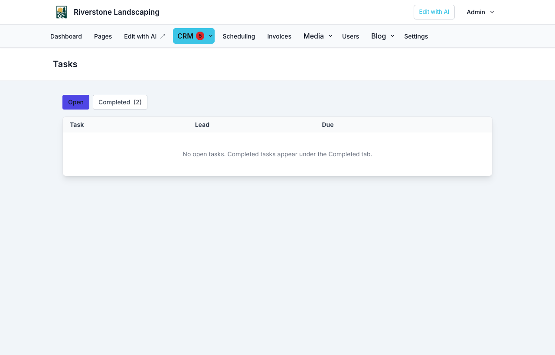Open the Users section
The height and width of the screenshot is (355, 555).
[350, 36]
